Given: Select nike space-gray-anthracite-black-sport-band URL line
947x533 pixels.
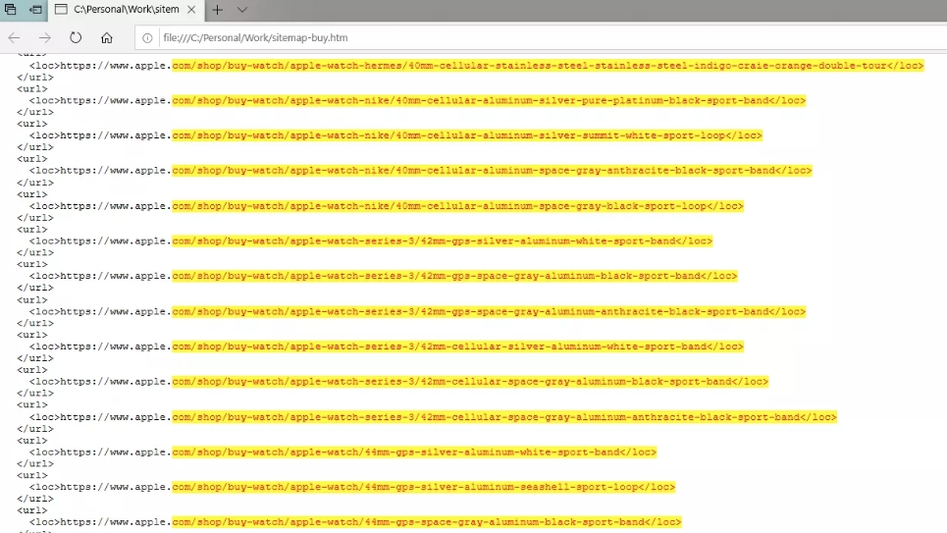Looking at the screenshot, I should pos(420,171).
